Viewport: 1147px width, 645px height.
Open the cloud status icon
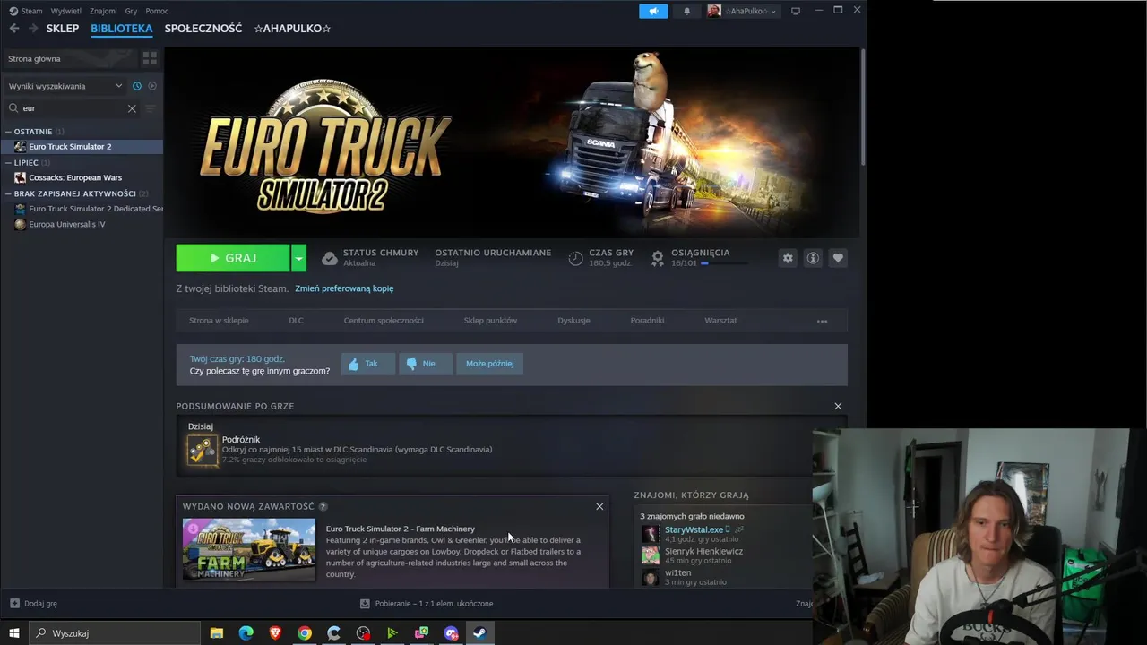329,258
